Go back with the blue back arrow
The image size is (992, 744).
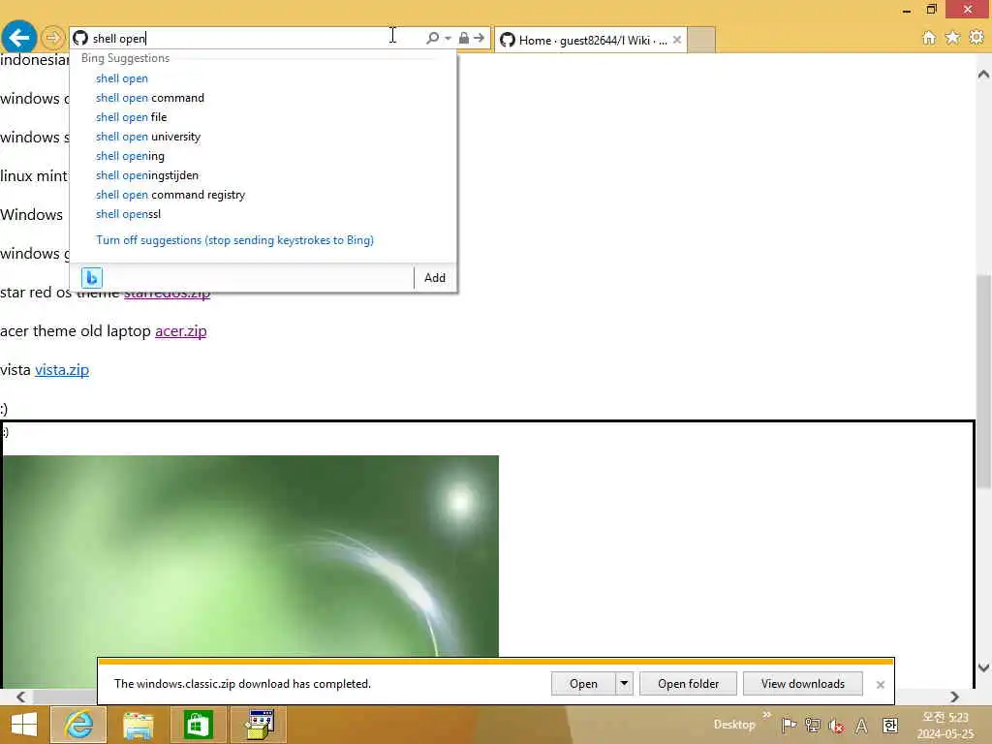[x=19, y=38]
